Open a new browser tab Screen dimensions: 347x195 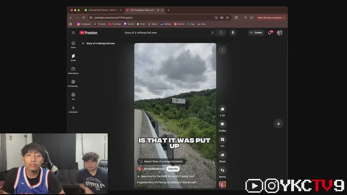coord(168,10)
